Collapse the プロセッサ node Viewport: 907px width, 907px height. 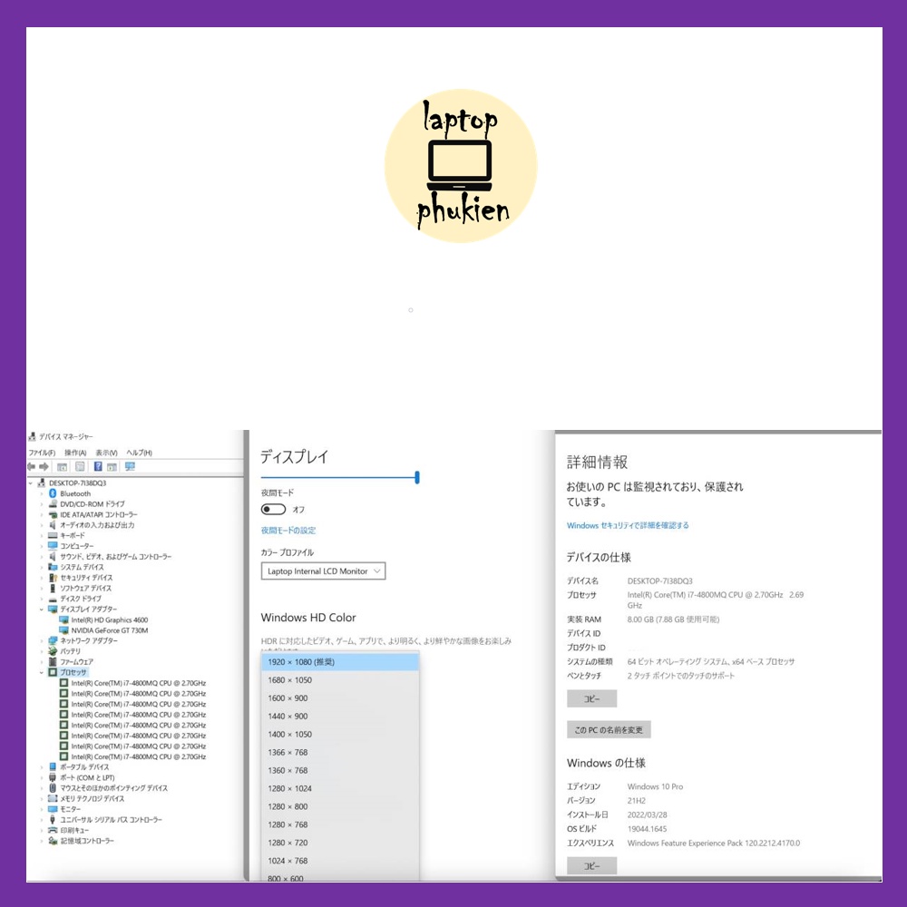point(42,672)
